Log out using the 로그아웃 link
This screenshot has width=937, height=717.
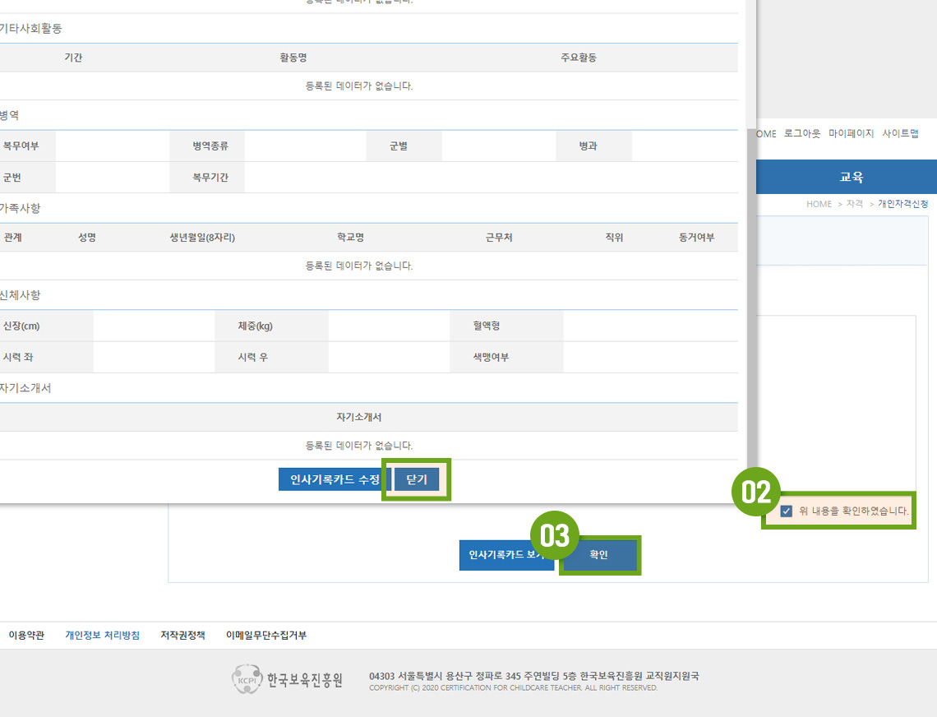[801, 133]
